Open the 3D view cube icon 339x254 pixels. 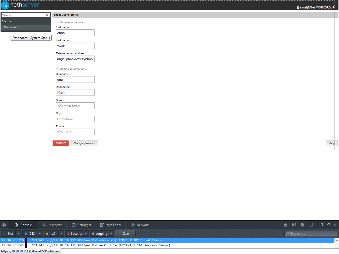pyautogui.click(x=294, y=225)
